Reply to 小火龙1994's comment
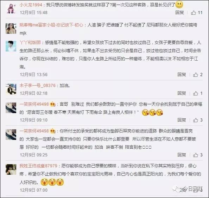The height and width of the screenshot is (198, 209). click(x=179, y=13)
